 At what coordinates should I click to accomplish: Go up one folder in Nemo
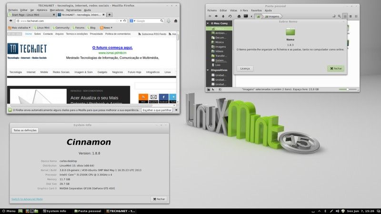point(223,16)
